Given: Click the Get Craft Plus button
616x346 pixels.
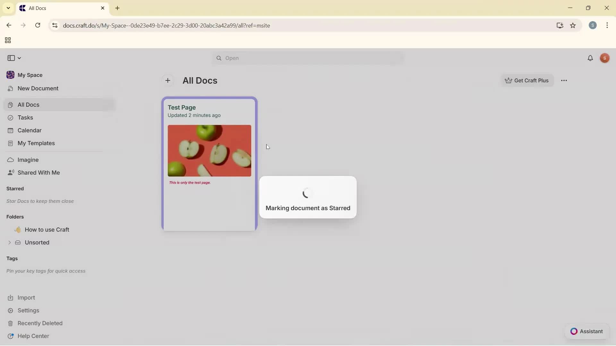Looking at the screenshot, I should 527,80.
